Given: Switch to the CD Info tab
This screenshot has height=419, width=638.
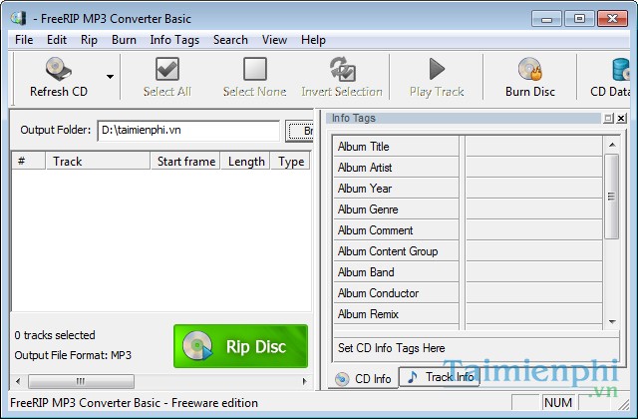Looking at the screenshot, I should click(363, 379).
